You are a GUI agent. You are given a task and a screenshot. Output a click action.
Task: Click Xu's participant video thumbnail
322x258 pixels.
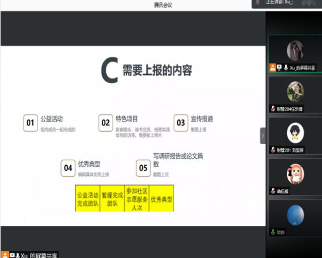(x=295, y=51)
